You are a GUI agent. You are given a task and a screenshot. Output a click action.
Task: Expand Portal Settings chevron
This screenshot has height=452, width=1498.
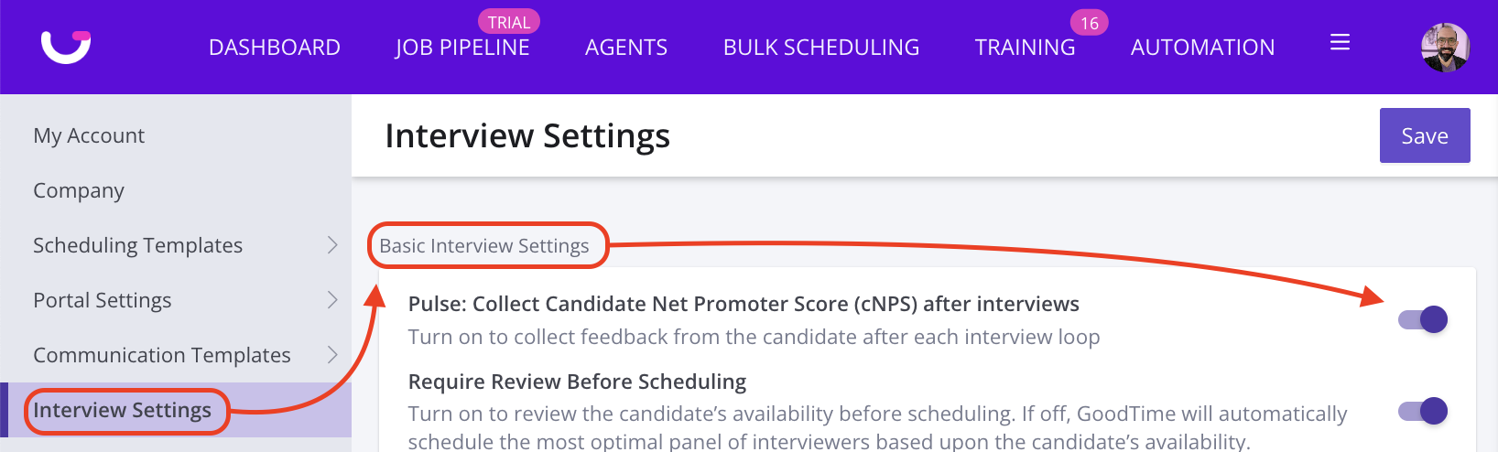pyautogui.click(x=332, y=300)
